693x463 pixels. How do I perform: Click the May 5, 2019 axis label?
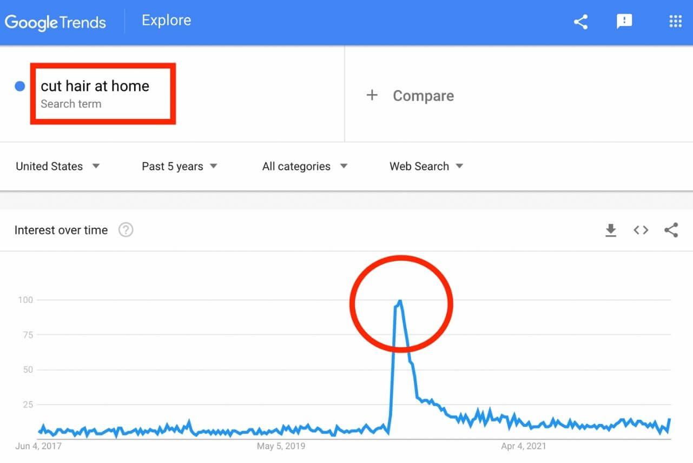(x=281, y=446)
